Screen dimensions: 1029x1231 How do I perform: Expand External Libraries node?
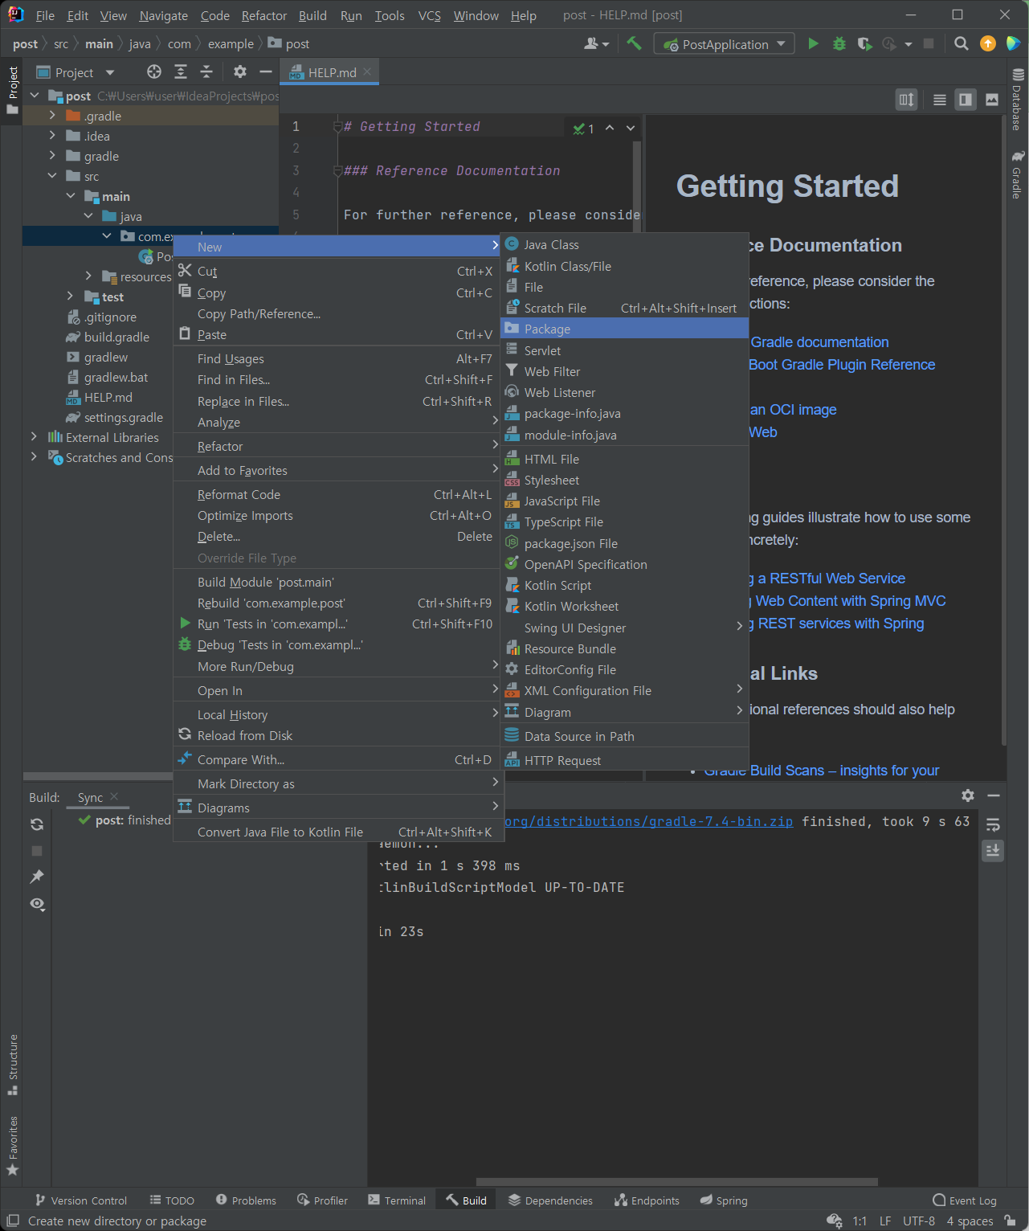34,436
